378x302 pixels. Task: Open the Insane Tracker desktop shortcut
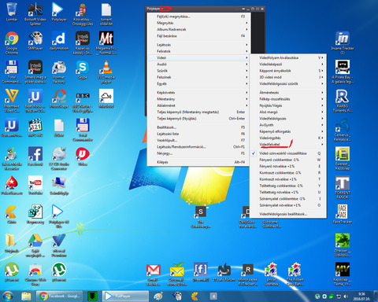click(x=343, y=42)
